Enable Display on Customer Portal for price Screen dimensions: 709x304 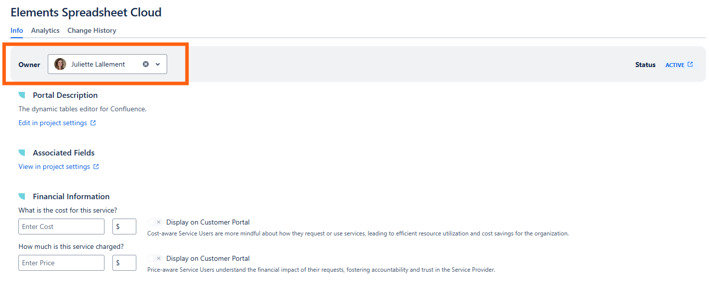(x=155, y=259)
